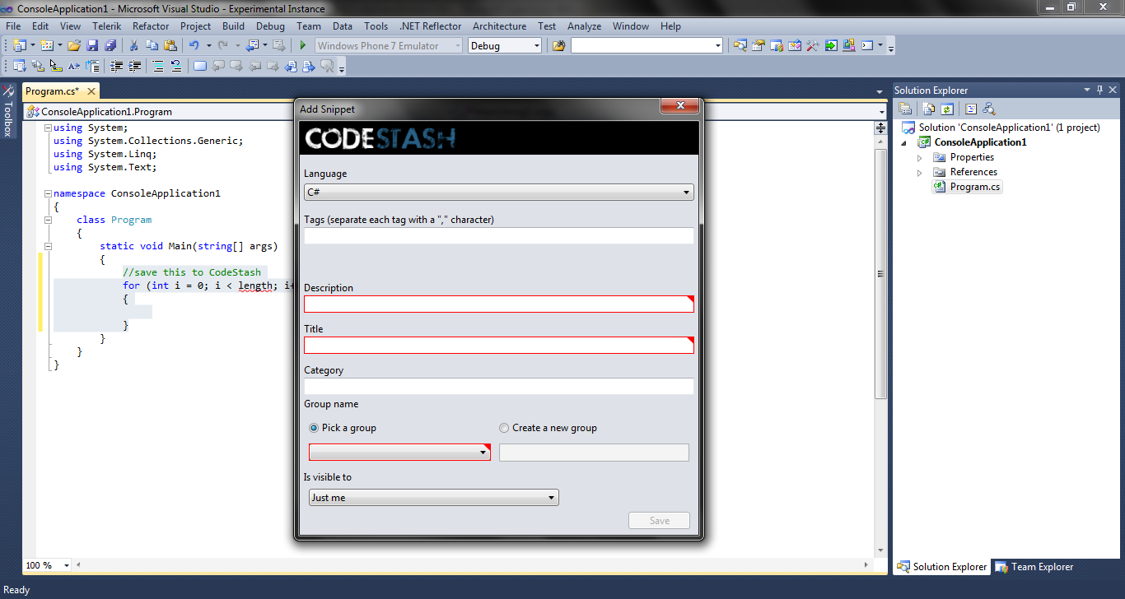This screenshot has width=1125, height=599.
Task: Switch to the Team Explorer tab
Action: (1034, 566)
